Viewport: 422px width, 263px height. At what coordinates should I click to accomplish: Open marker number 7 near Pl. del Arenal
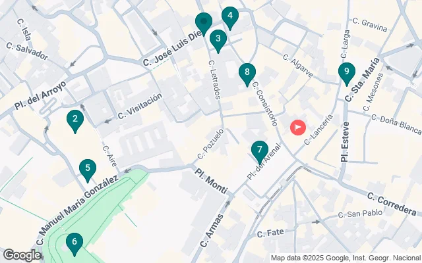pyautogui.click(x=260, y=152)
